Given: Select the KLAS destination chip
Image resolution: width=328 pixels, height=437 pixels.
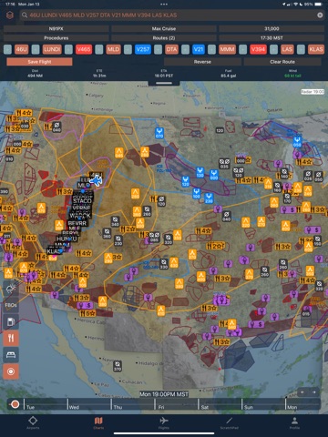Looking at the screenshot, I should (316, 49).
